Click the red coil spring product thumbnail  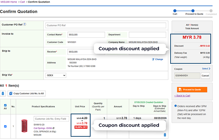24,126
